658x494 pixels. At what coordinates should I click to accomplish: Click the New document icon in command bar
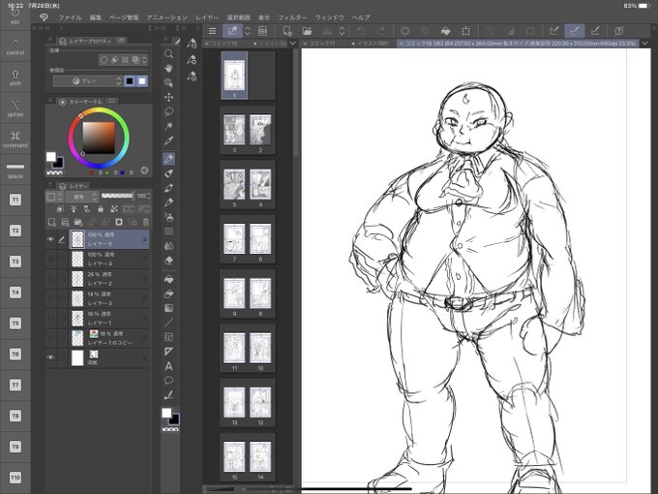[x=287, y=31]
